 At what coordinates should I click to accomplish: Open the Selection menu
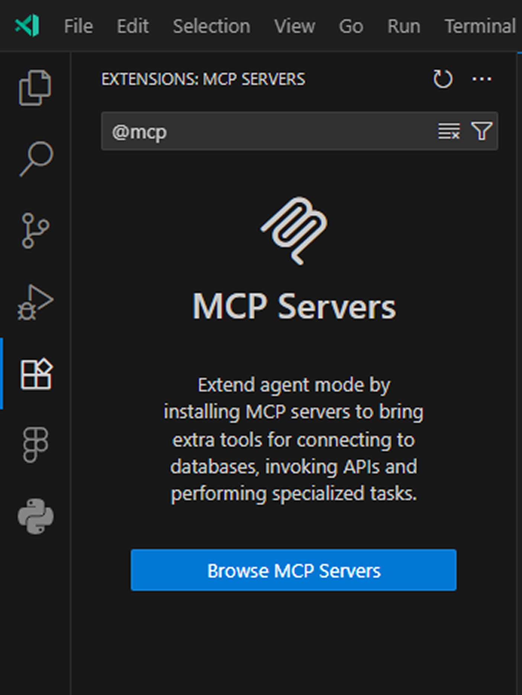[x=212, y=26]
